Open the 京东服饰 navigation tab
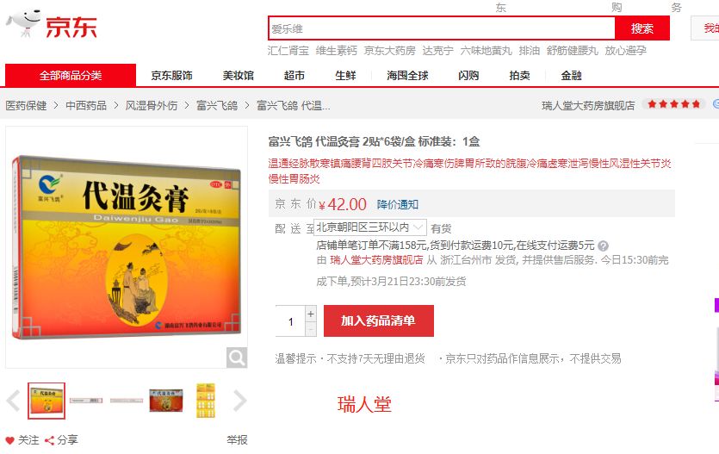Image resolution: width=719 pixels, height=454 pixels. point(171,76)
